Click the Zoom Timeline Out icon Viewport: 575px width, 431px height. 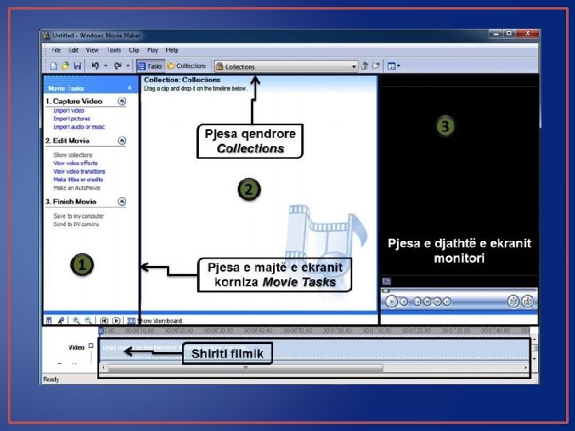(x=89, y=321)
